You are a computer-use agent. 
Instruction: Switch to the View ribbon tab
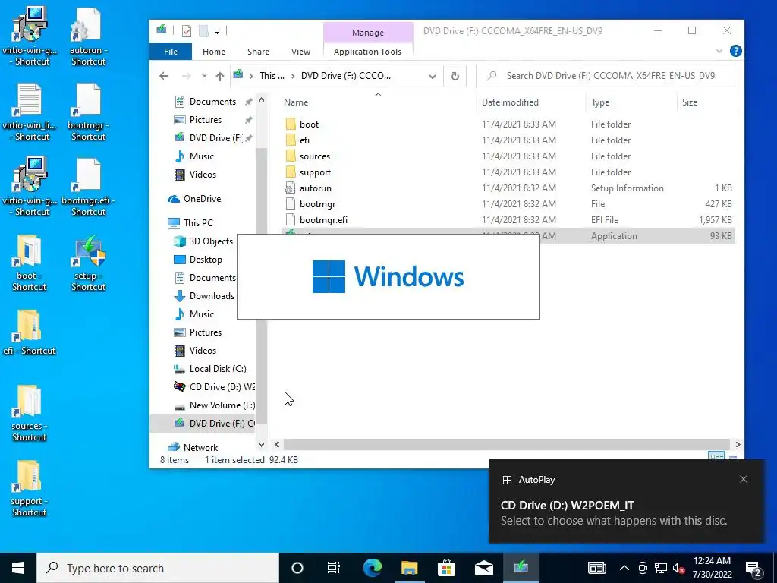point(300,52)
